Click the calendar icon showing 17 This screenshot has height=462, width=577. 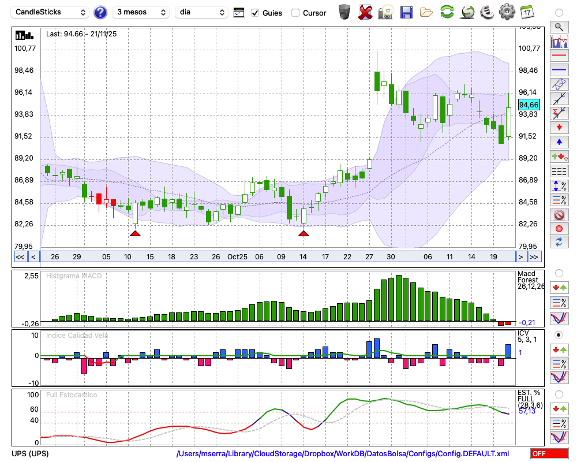pyautogui.click(x=527, y=12)
